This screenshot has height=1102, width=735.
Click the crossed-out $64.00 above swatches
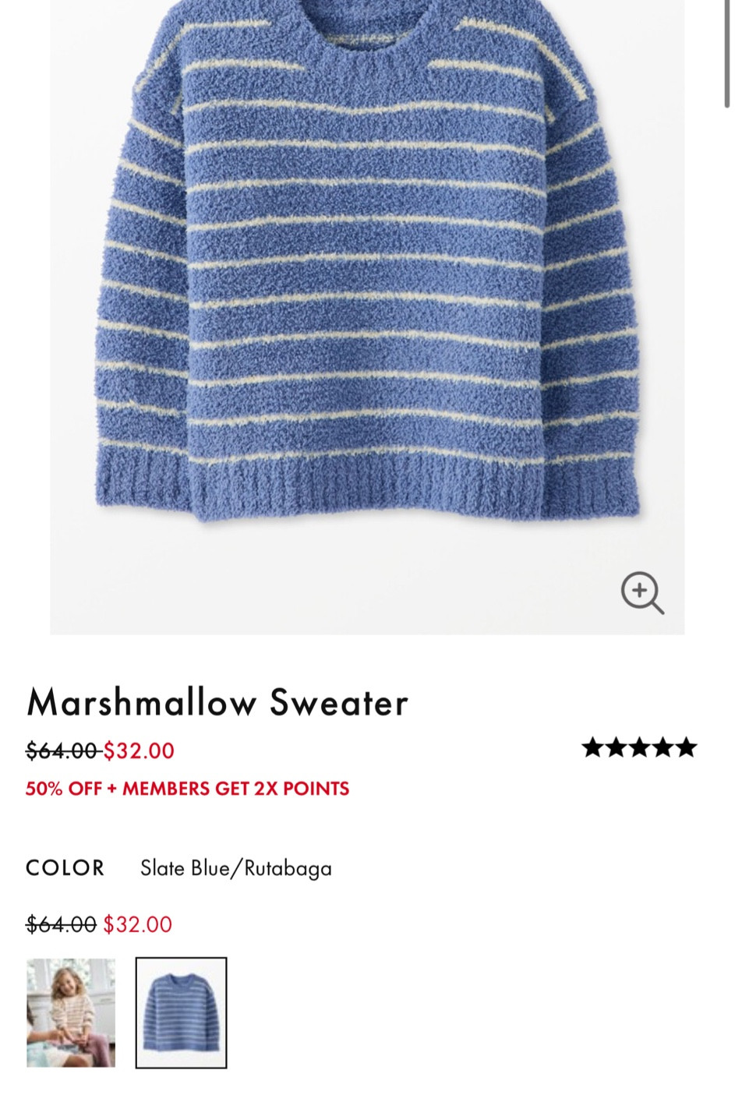pyautogui.click(x=61, y=924)
